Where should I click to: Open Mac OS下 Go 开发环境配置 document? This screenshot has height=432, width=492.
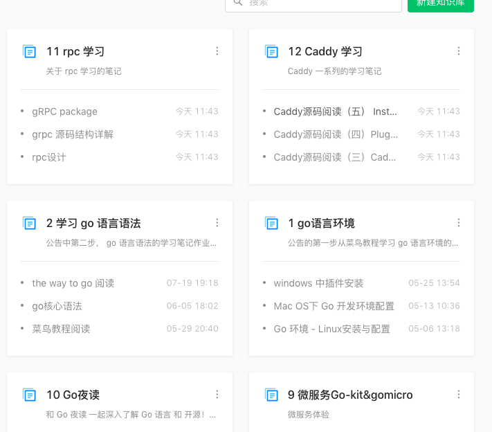(x=334, y=306)
